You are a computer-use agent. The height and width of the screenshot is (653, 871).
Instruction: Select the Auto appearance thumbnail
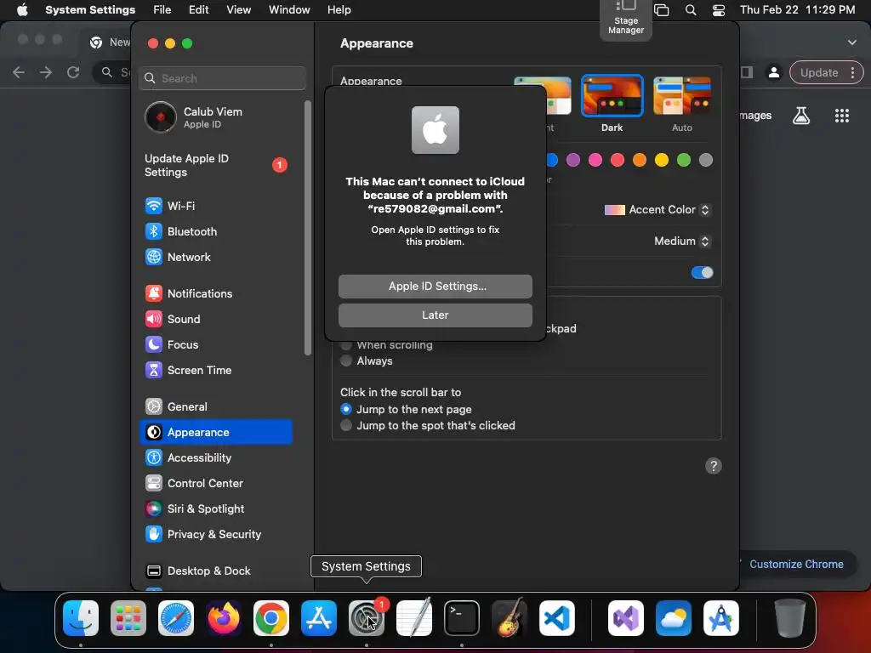(x=682, y=96)
